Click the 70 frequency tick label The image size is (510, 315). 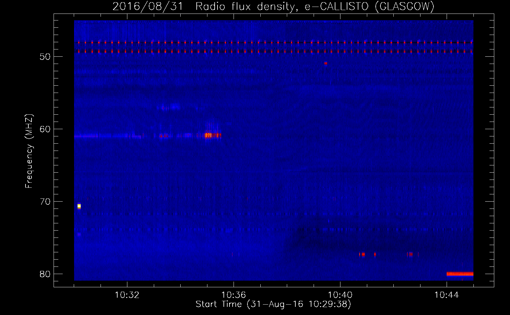tap(45, 202)
